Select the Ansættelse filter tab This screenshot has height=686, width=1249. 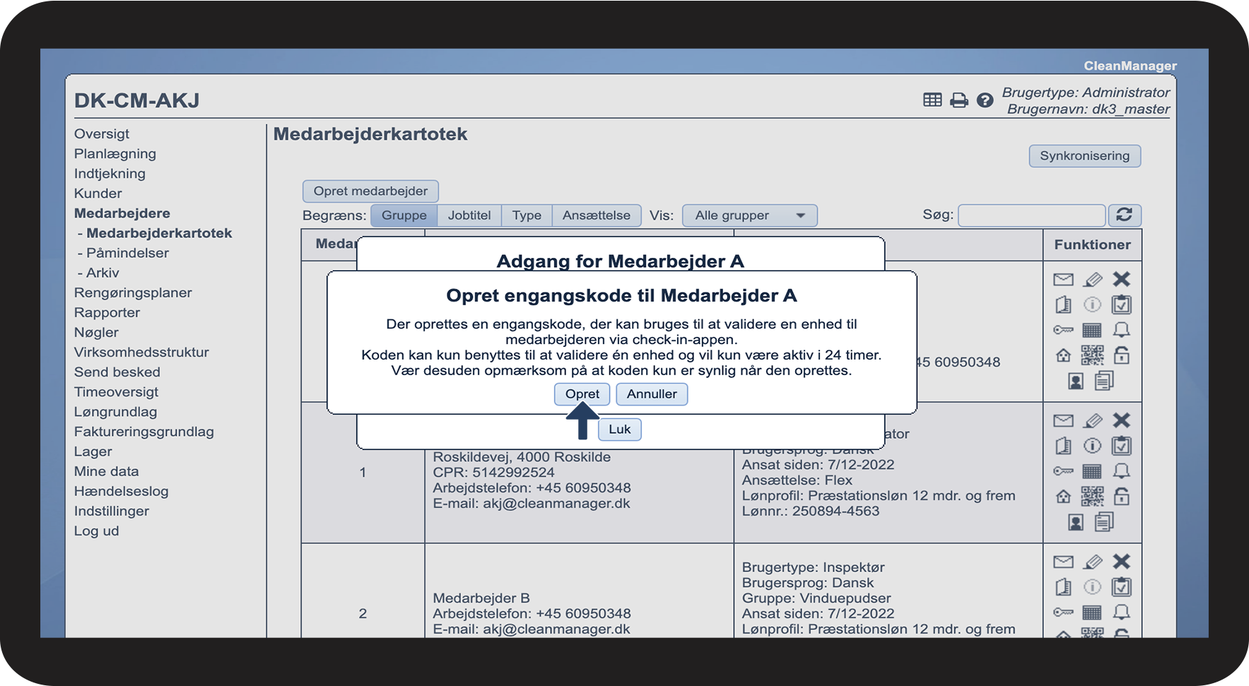pyautogui.click(x=597, y=215)
